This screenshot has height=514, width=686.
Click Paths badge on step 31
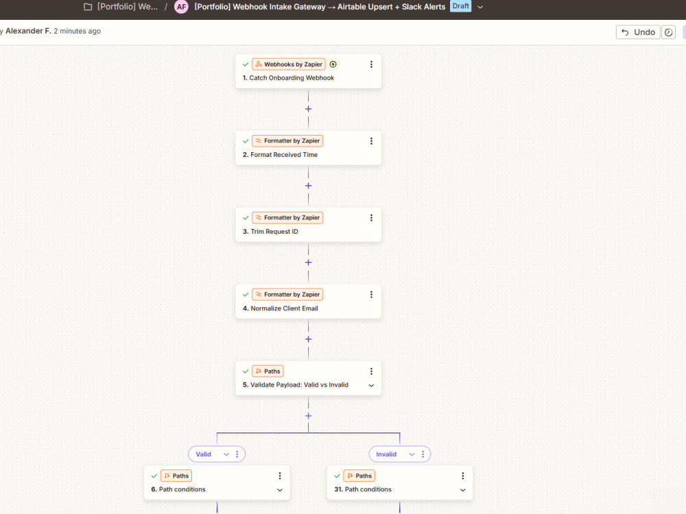pos(359,476)
